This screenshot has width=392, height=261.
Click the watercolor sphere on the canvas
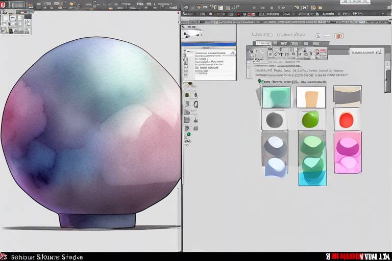(90, 125)
